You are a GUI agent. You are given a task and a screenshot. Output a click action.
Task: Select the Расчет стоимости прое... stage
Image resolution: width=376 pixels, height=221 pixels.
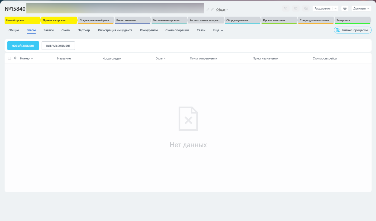[206, 20]
